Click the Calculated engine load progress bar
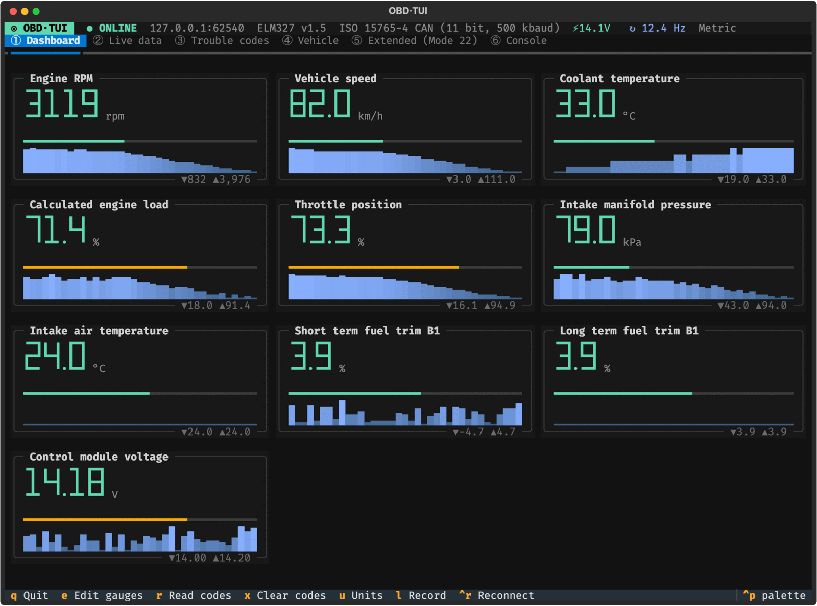Image resolution: width=817 pixels, height=606 pixels. 140,267
